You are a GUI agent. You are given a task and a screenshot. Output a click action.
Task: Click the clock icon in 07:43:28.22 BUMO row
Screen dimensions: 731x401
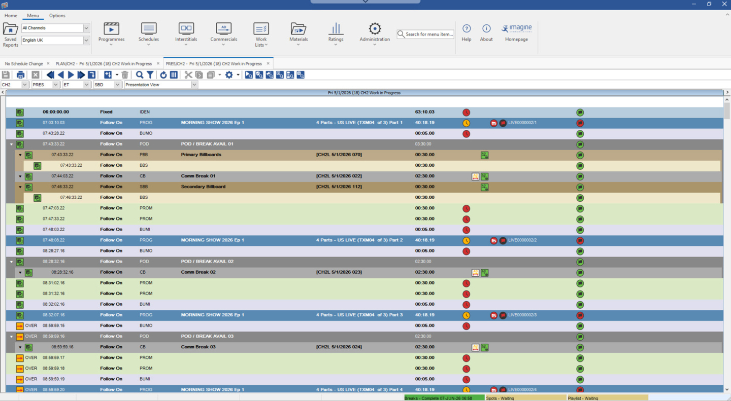pyautogui.click(x=466, y=134)
